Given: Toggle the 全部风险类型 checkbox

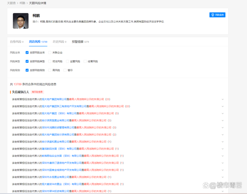Looking at the screenshot, I should click(27, 61).
